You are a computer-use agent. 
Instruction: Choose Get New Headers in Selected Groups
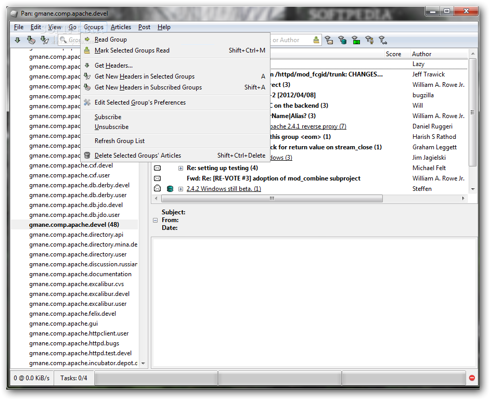pyautogui.click(x=175, y=76)
